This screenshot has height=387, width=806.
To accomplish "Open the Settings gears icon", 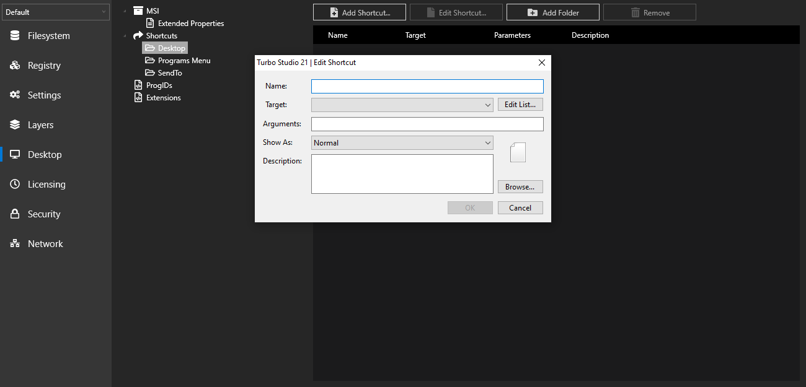I will (15, 95).
